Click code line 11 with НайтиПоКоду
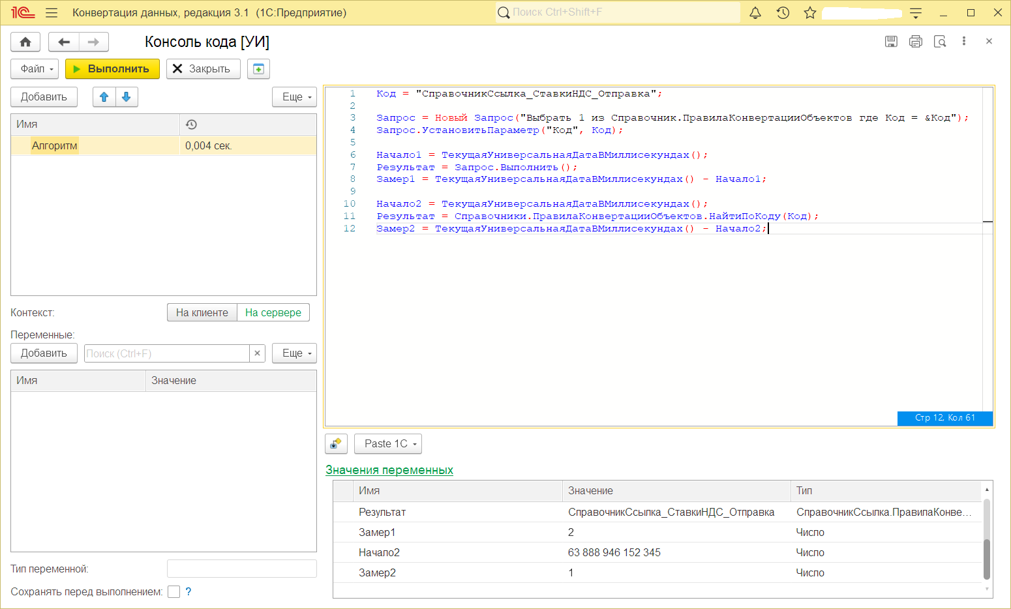 coord(597,216)
